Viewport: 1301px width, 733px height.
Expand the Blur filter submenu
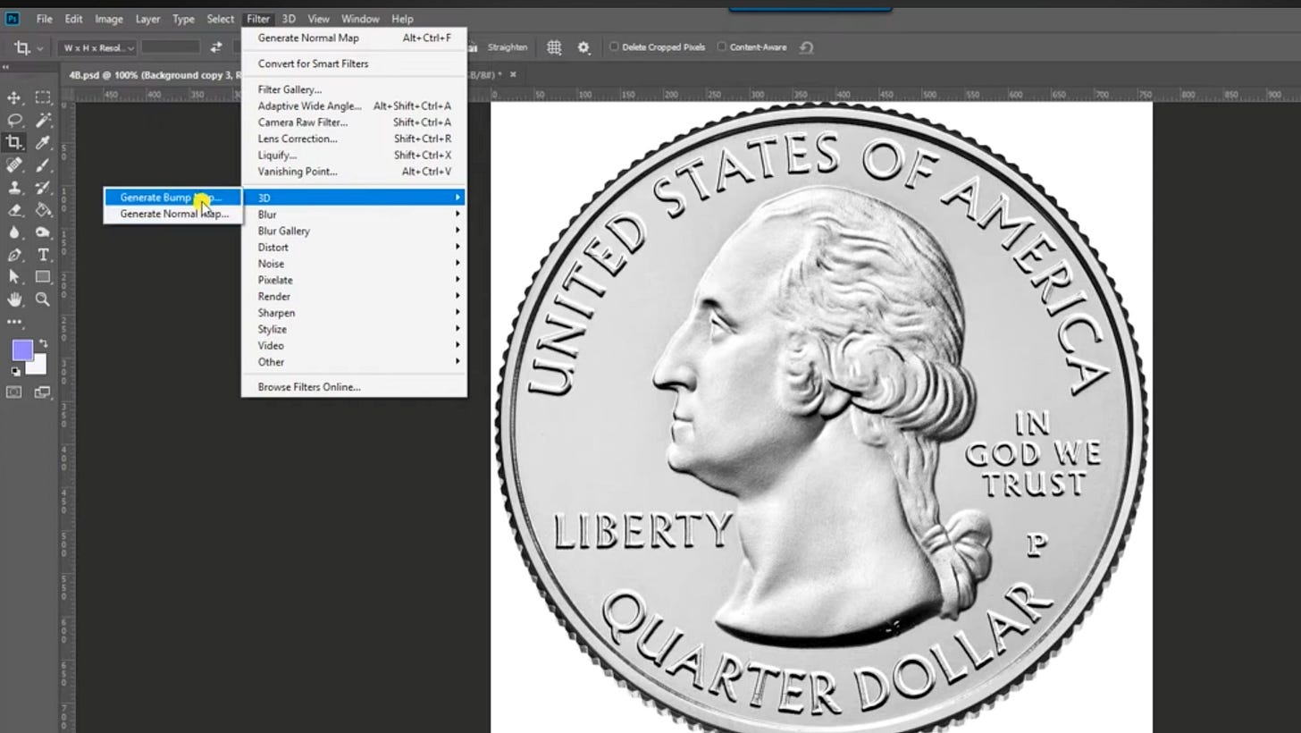point(267,214)
